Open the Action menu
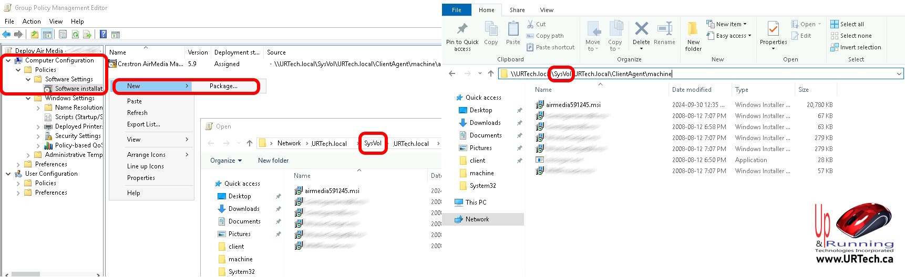The width and height of the screenshot is (905, 277). pos(32,22)
